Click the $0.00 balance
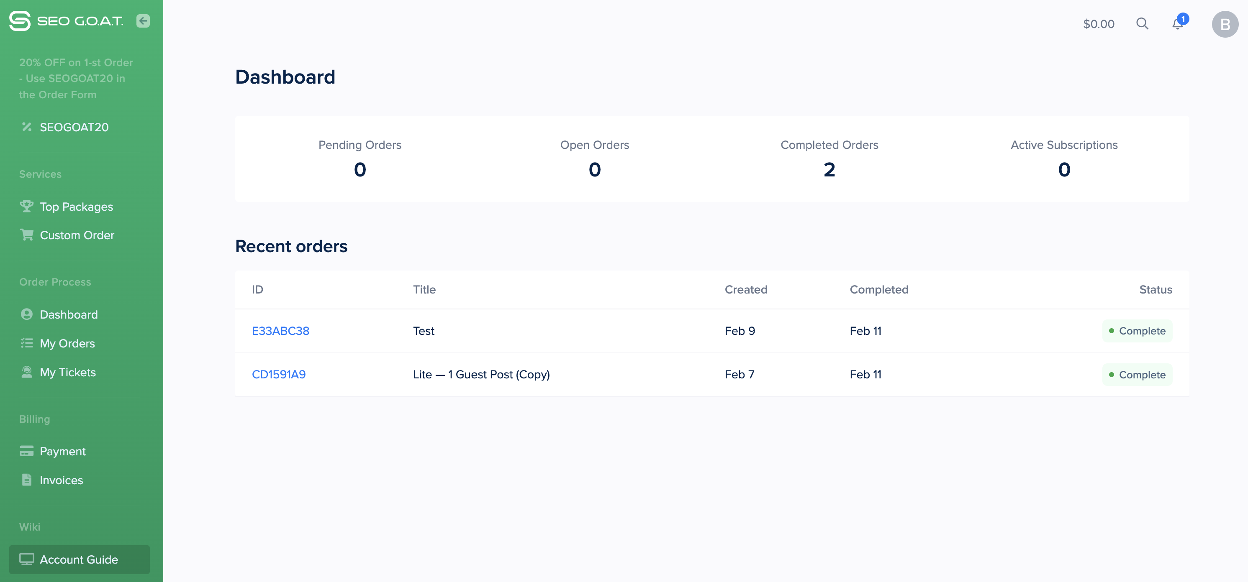Screen dimensions: 1248x582 1098,24
